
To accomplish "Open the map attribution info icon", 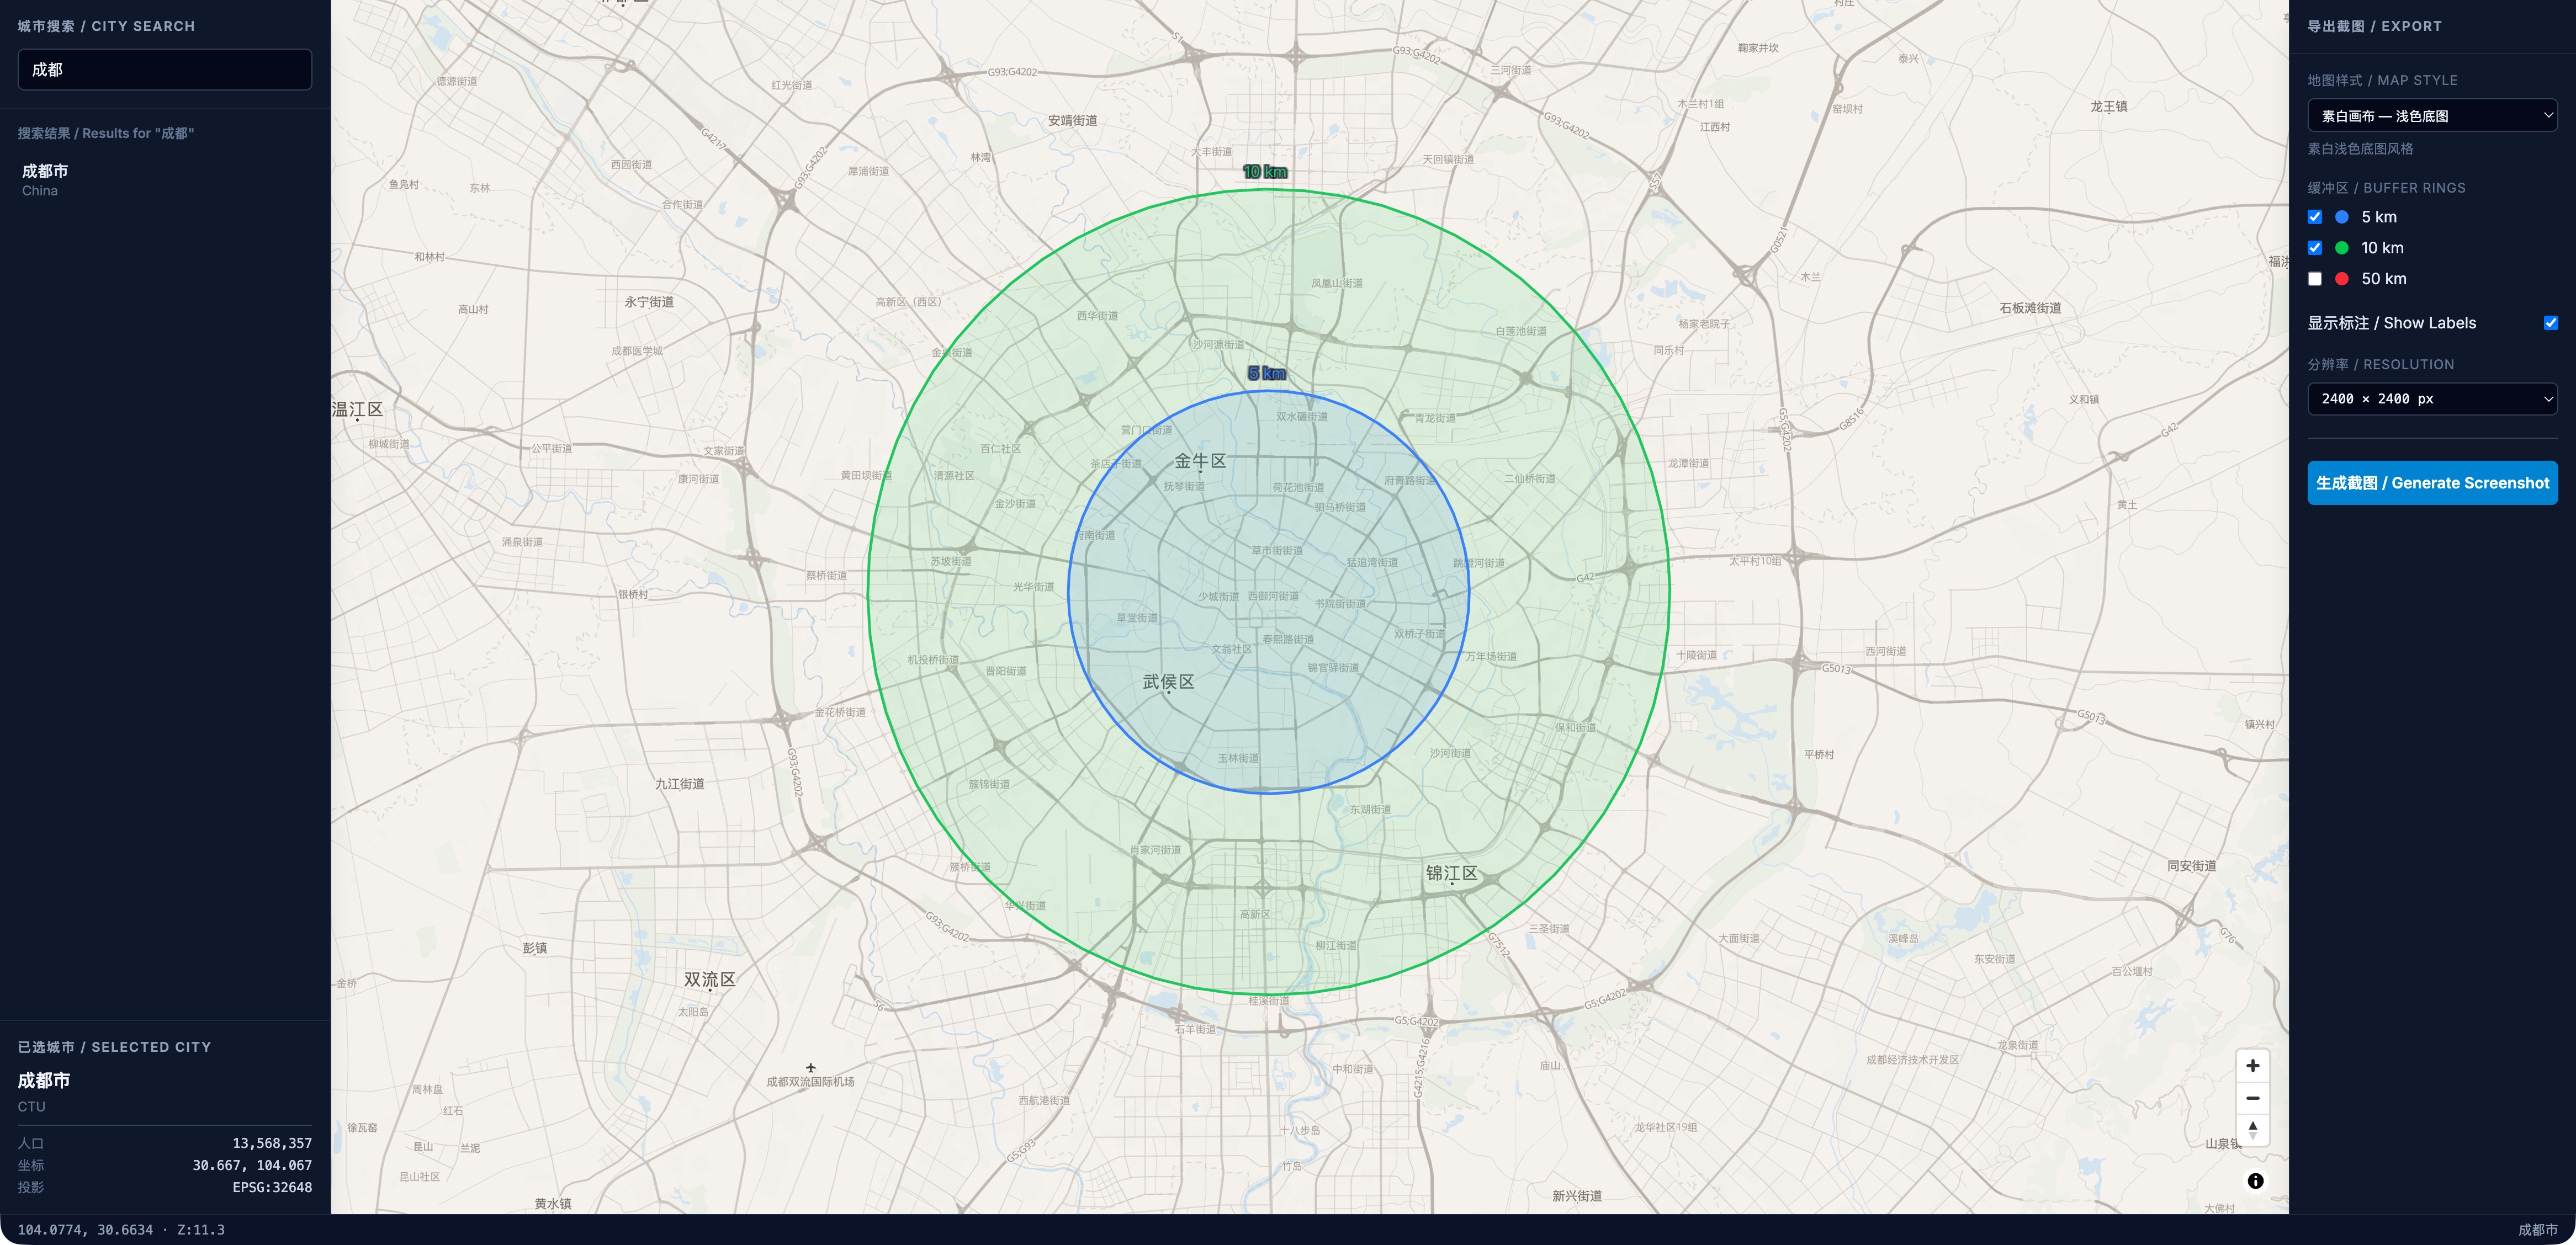I will (2255, 1181).
